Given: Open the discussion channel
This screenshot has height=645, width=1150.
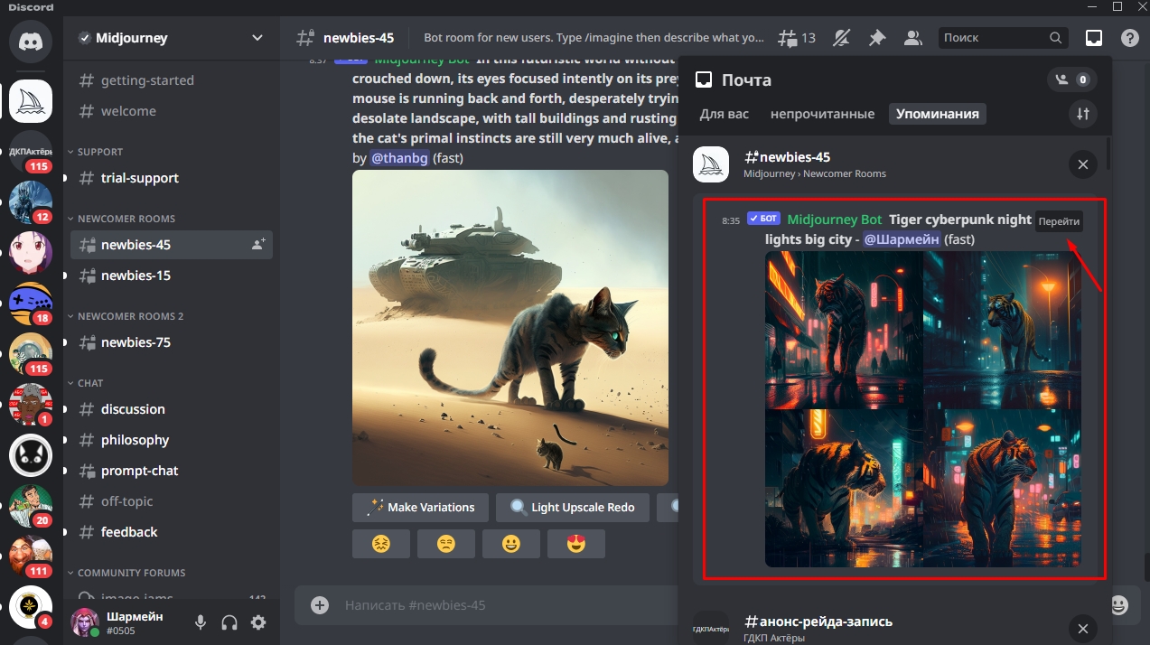Looking at the screenshot, I should click(x=172, y=409).
